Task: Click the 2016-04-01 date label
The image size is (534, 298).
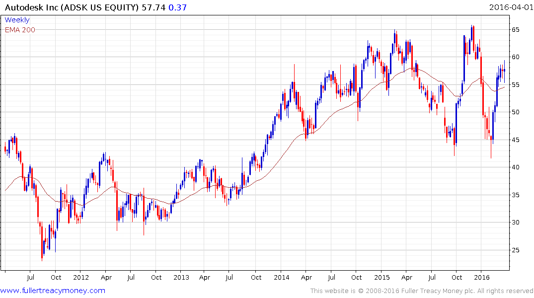Action: click(511, 7)
